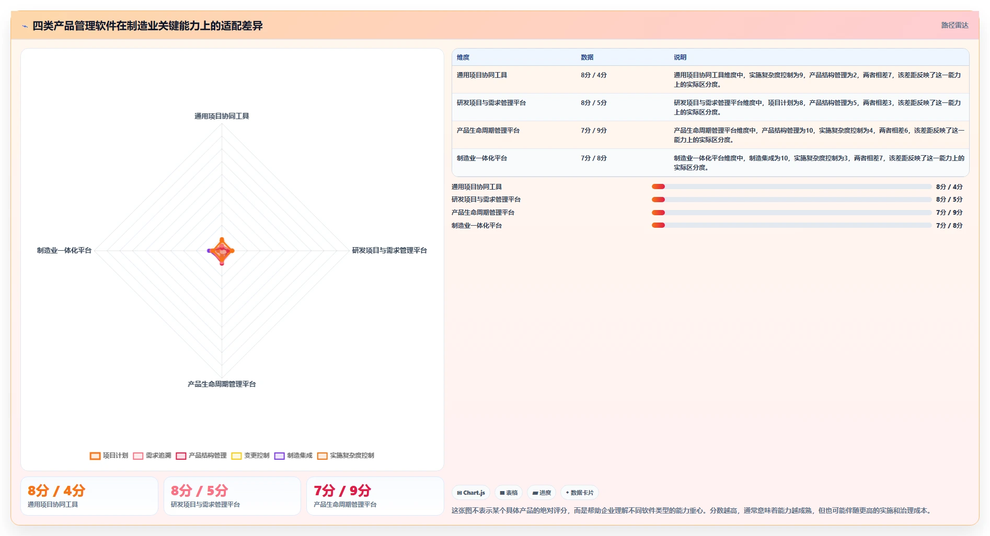Click the radar data polygon at chart center
Viewport: 990px width, 536px height.
(x=222, y=251)
